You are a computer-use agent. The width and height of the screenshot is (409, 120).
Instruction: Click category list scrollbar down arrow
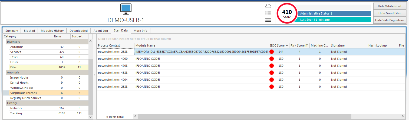(x=90, y=117)
